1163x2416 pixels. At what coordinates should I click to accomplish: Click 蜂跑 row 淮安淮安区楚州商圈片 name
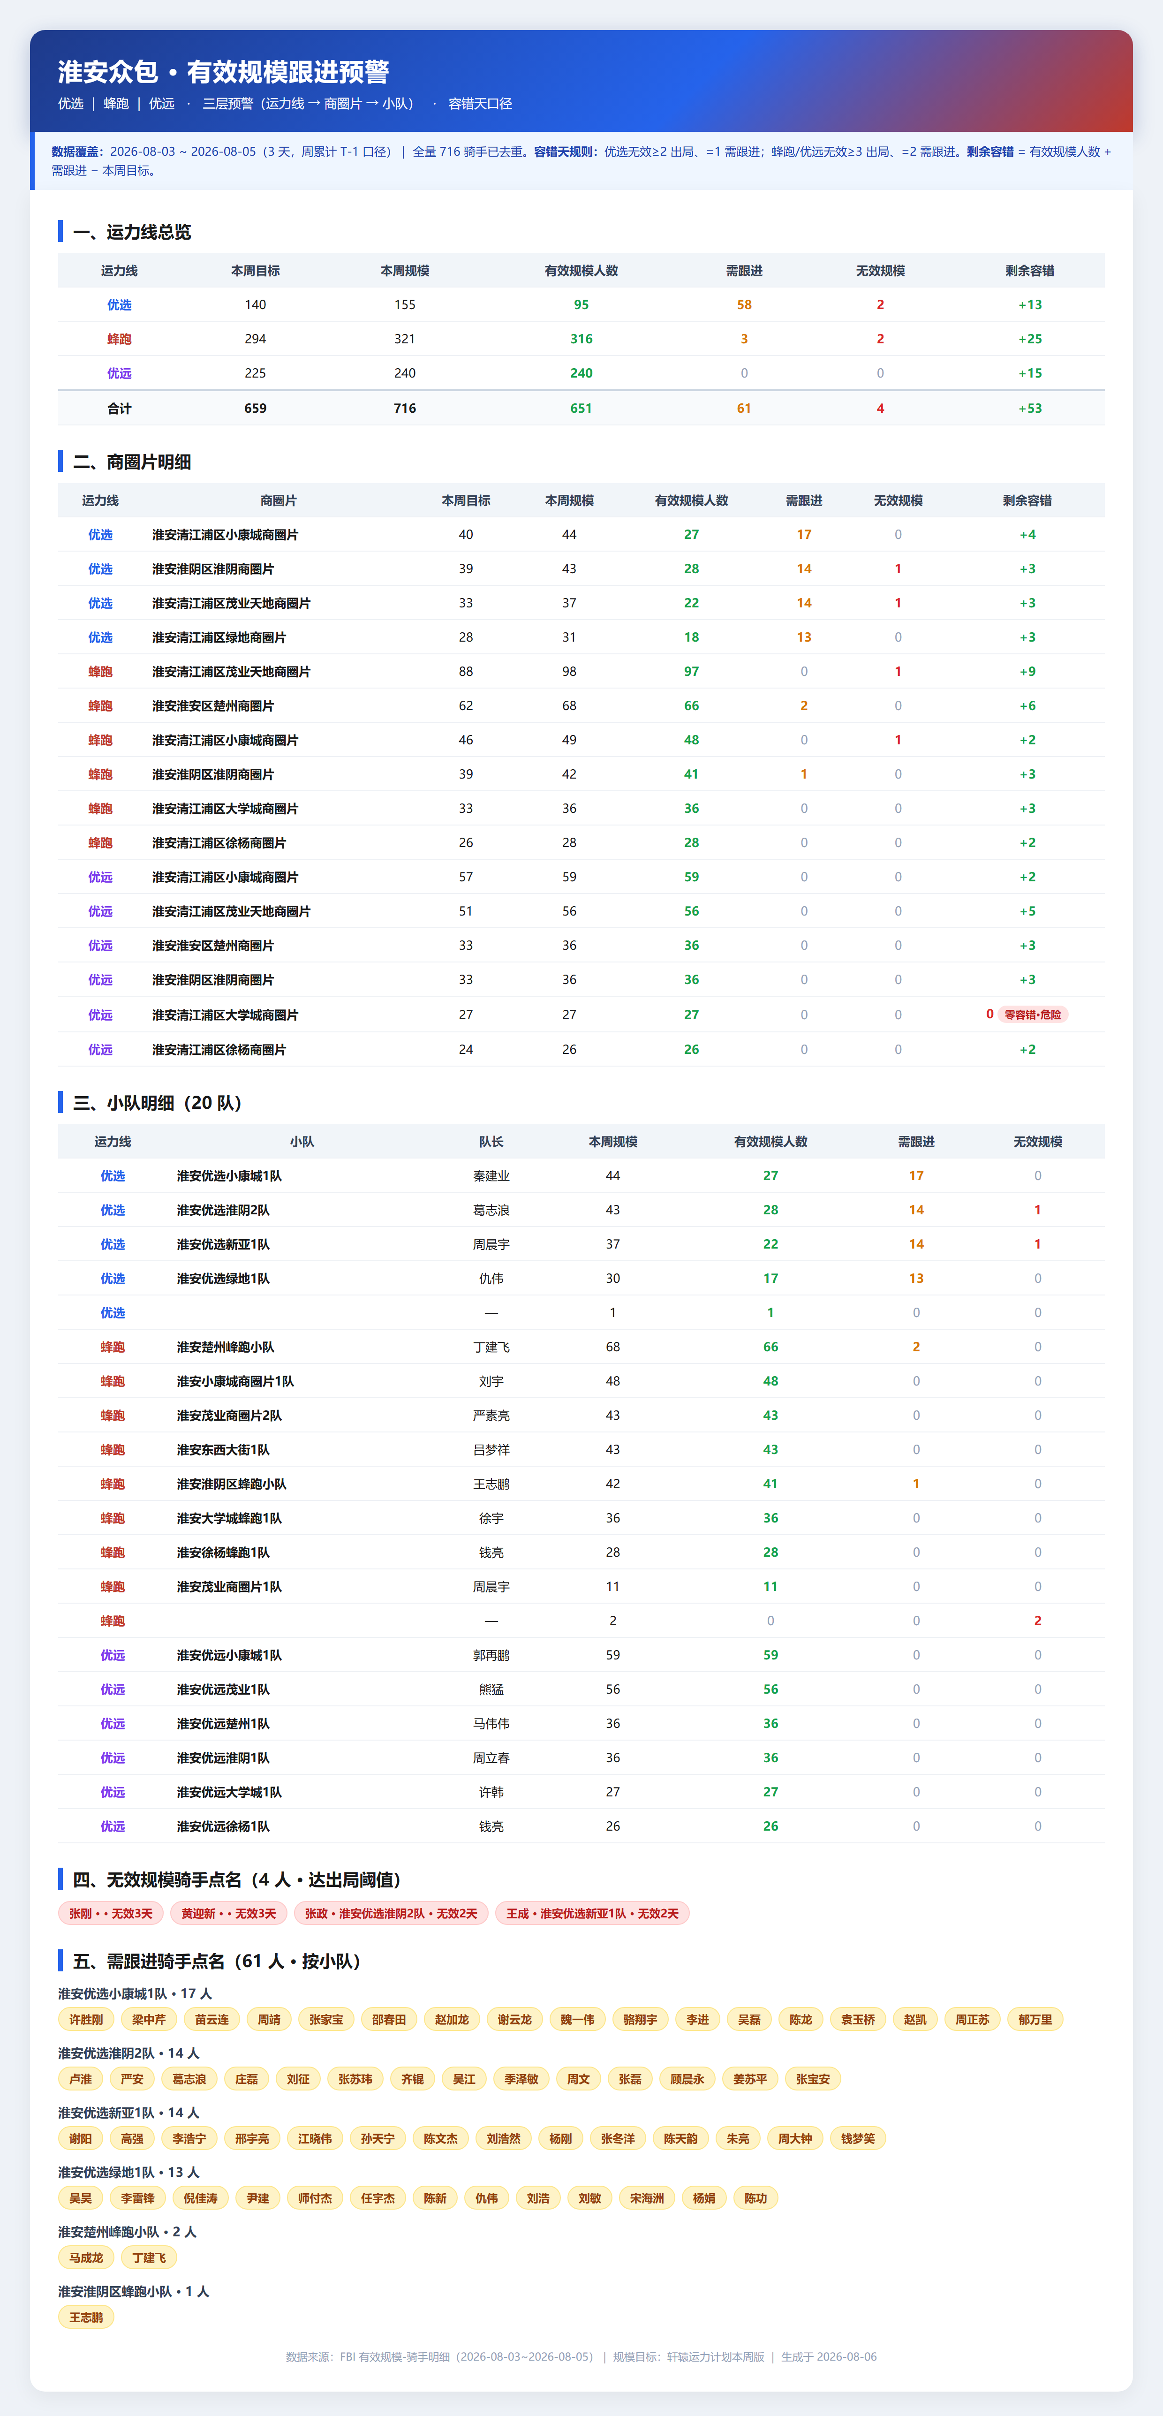213,706
